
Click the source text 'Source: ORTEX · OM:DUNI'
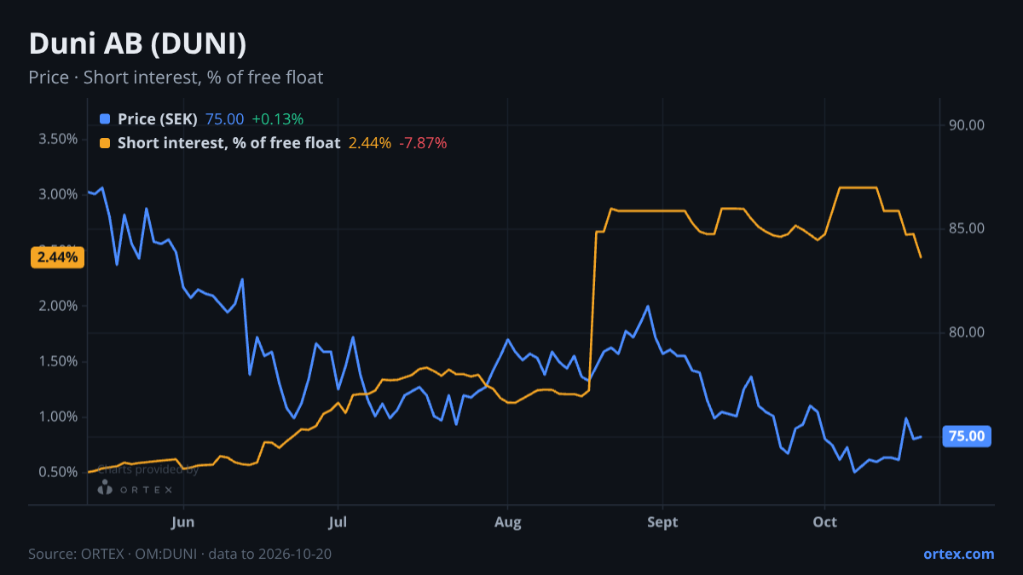point(114,554)
